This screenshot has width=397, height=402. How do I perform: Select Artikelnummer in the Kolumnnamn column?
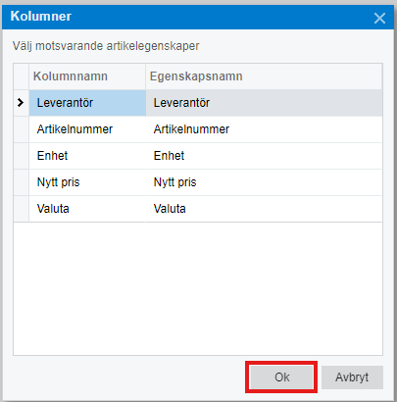(x=87, y=129)
